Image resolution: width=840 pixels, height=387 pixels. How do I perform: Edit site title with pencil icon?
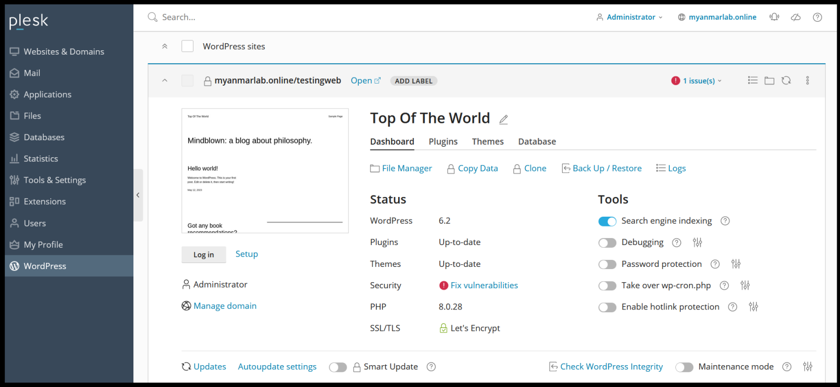[x=503, y=119]
